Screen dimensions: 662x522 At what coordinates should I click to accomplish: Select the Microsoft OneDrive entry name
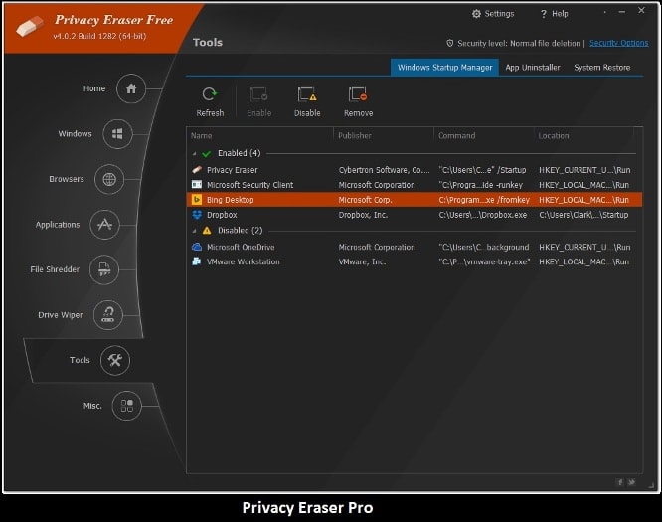(x=241, y=247)
